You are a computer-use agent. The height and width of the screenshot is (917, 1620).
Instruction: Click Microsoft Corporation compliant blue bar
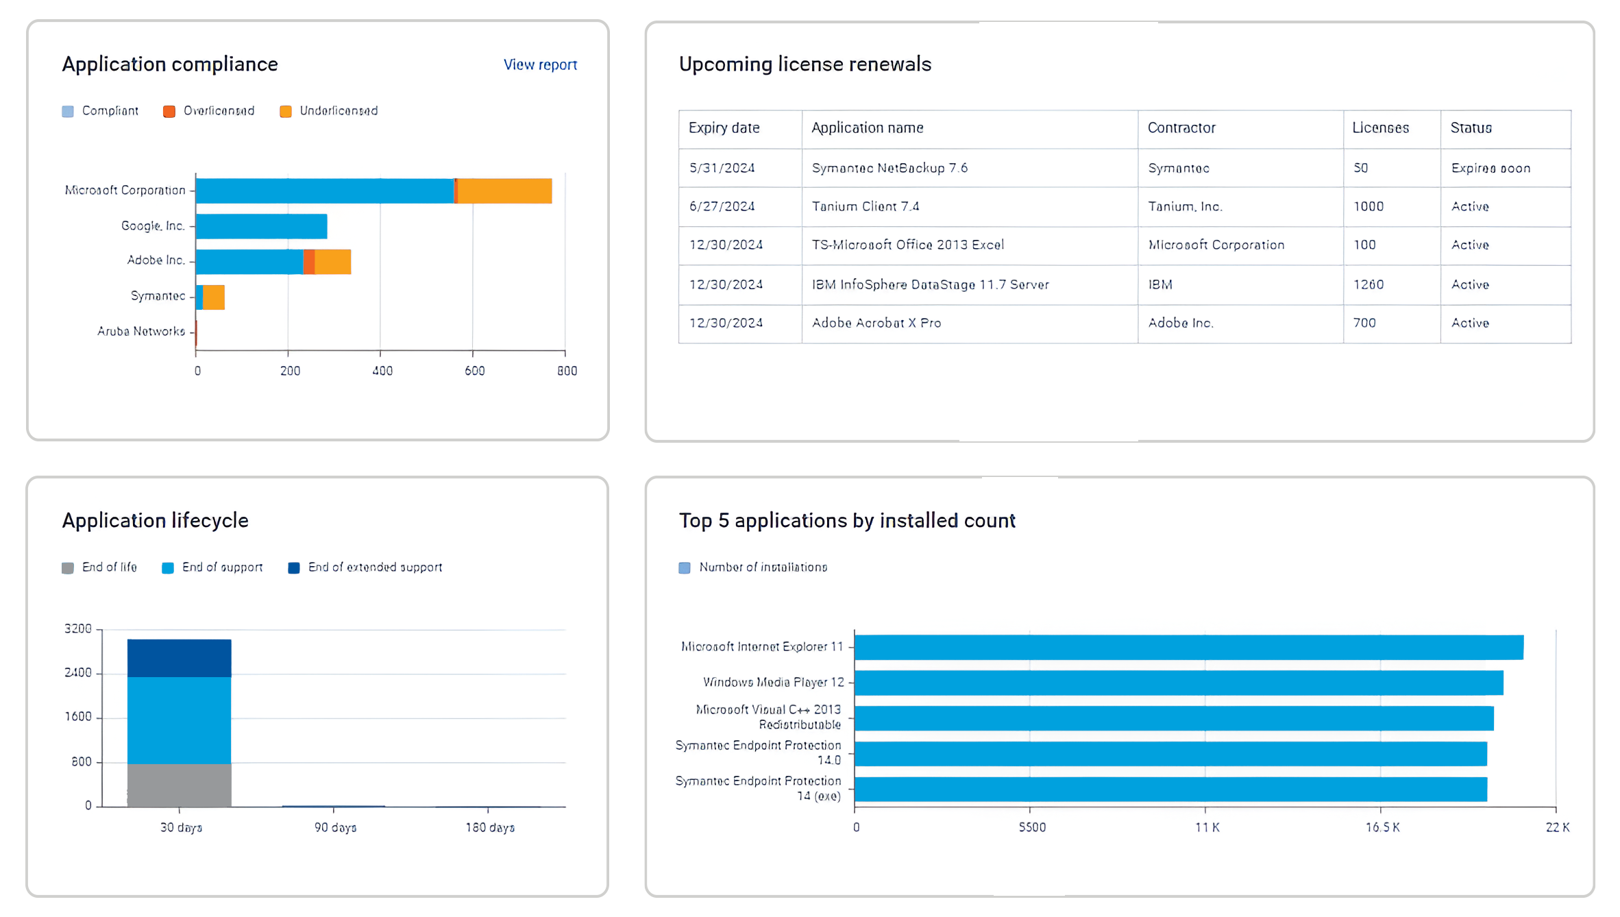(x=325, y=191)
